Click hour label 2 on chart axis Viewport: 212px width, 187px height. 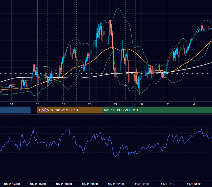click(x=168, y=104)
